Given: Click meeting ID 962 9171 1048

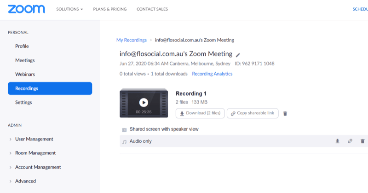Looking at the screenshot, I should (x=255, y=64).
